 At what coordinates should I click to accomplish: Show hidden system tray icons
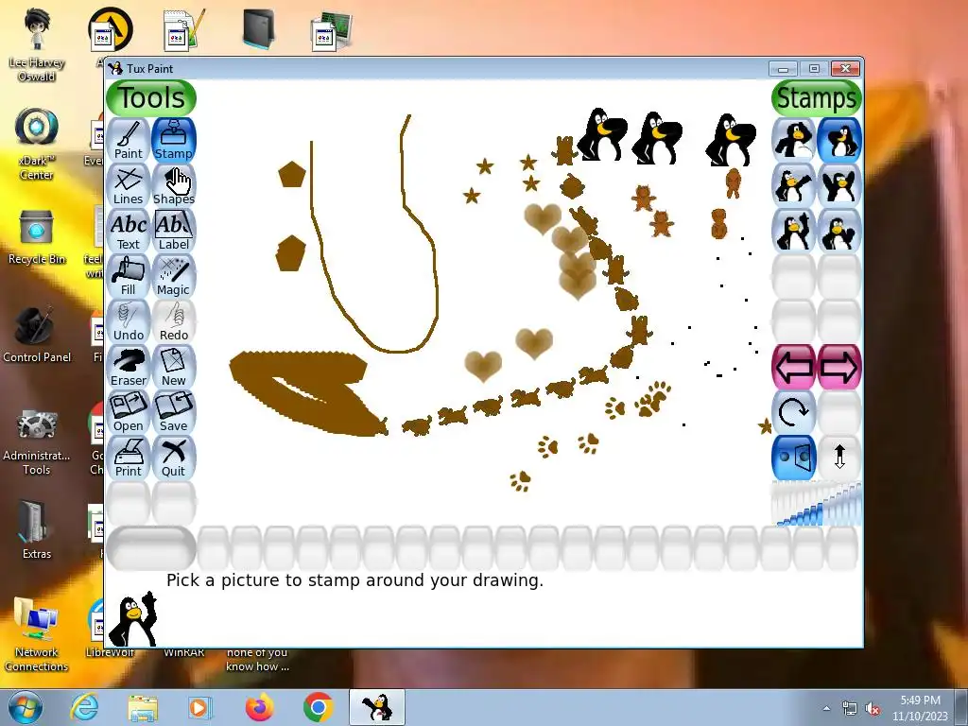click(826, 708)
